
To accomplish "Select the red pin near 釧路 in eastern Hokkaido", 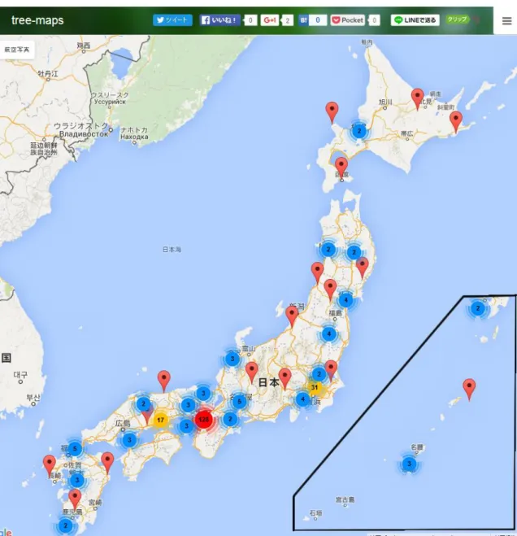I will [456, 120].
